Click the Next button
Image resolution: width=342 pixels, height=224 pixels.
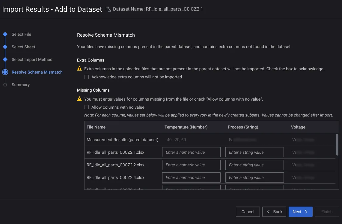point(301,212)
